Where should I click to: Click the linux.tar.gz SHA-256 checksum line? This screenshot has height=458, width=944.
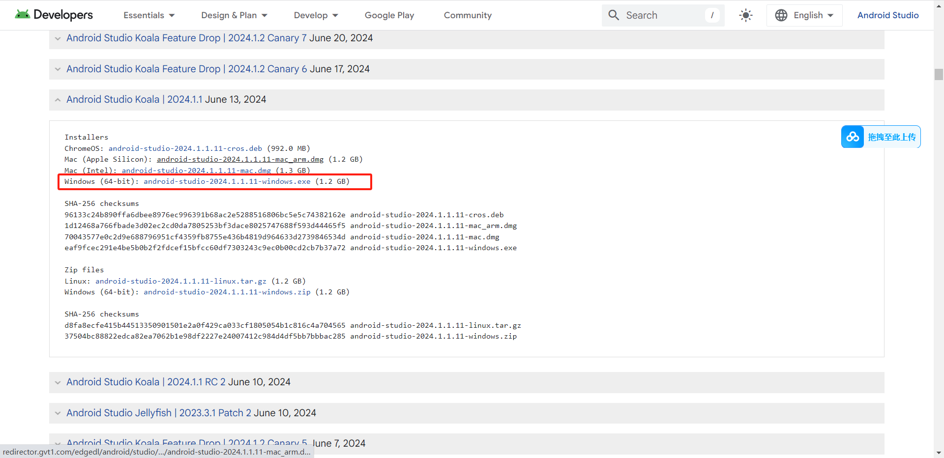click(x=293, y=325)
